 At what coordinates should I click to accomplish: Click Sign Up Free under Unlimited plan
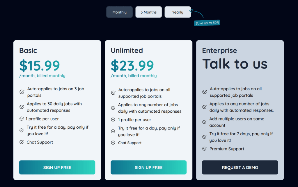tap(148, 168)
